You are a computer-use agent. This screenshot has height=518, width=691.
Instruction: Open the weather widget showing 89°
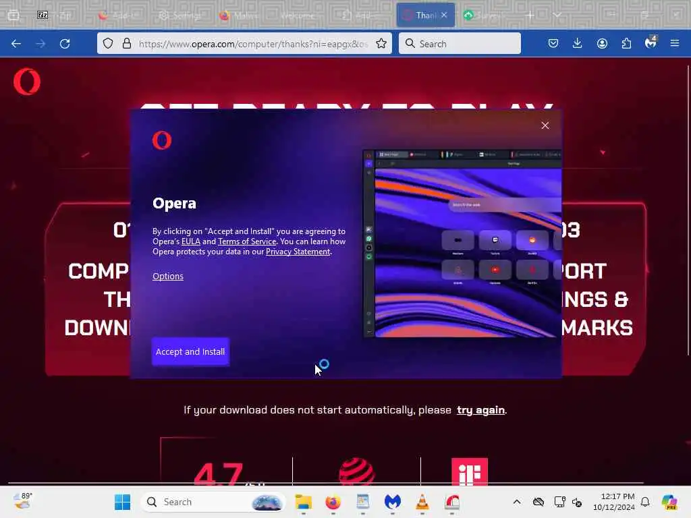(x=23, y=501)
